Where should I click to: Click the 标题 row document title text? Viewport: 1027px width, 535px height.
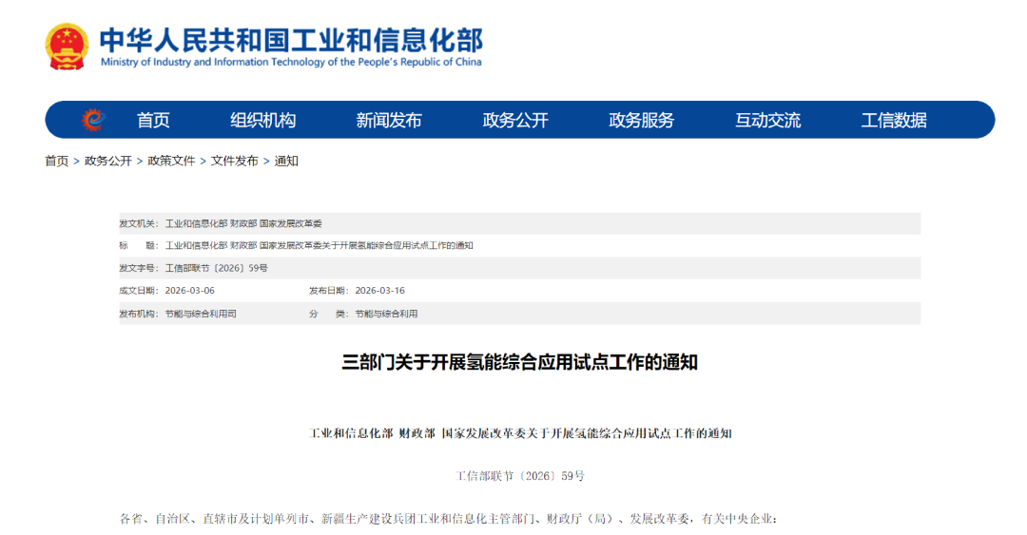click(x=319, y=245)
